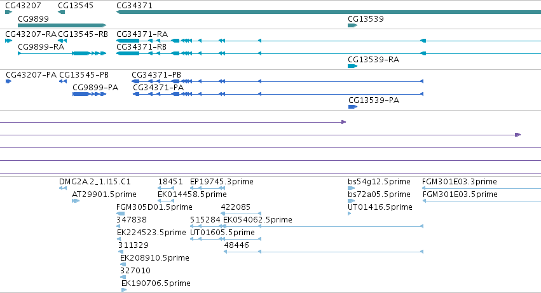Image resolution: width=541 pixels, height=293 pixels.
Task: Select transcript label CG34371-RB
Action: click(142, 46)
